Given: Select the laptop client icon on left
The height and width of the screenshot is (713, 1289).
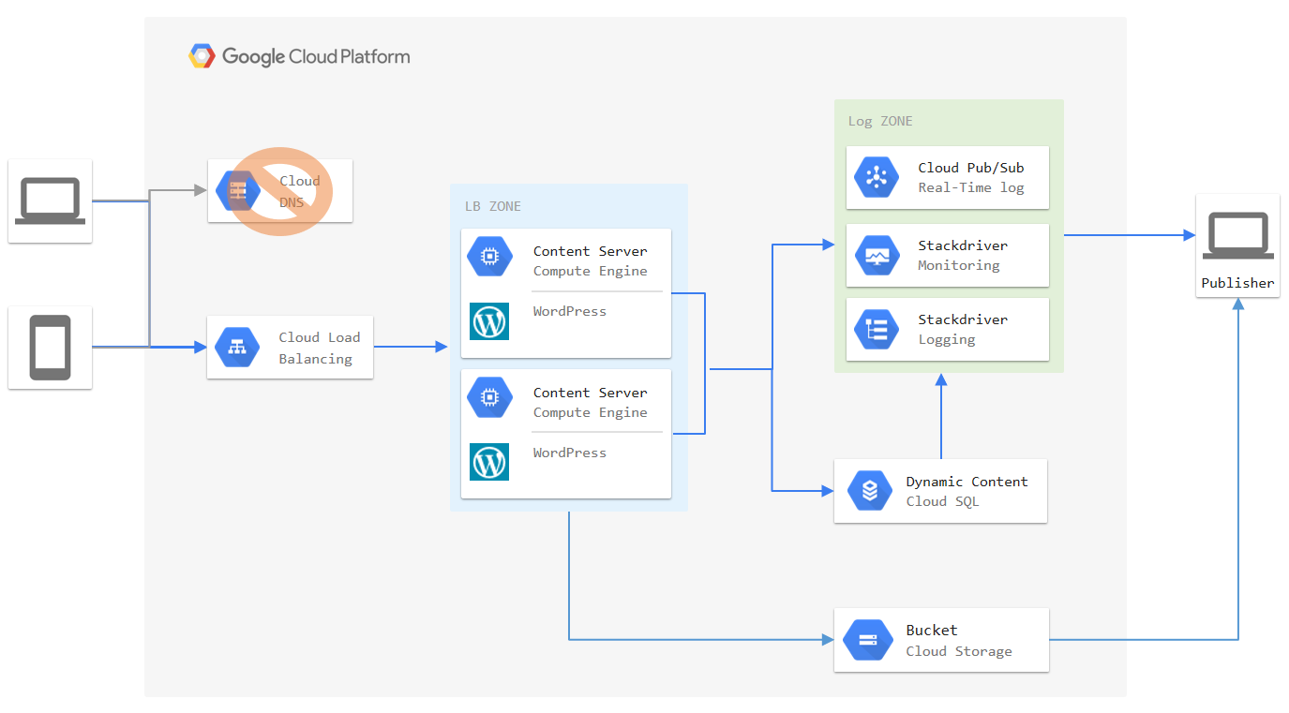Looking at the screenshot, I should click(50, 202).
